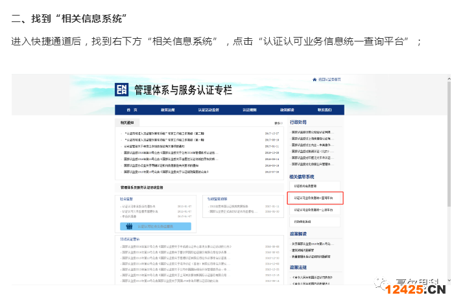Click the blue button in 社会监督 section
This screenshot has width=454, height=304.
[146, 227]
